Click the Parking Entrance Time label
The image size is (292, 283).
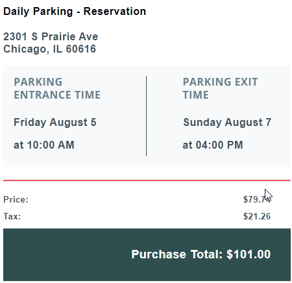pyautogui.click(x=57, y=88)
